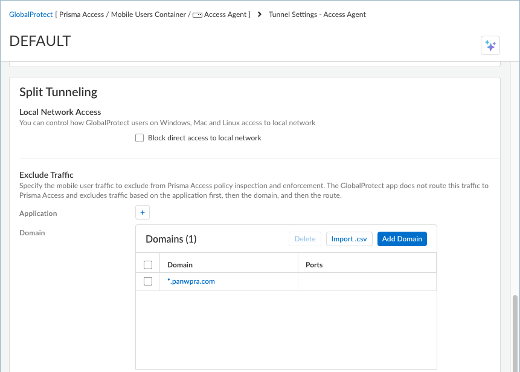Select Tunnel Settings - Access Agent breadcrumb
The width and height of the screenshot is (520, 372).
point(317,15)
